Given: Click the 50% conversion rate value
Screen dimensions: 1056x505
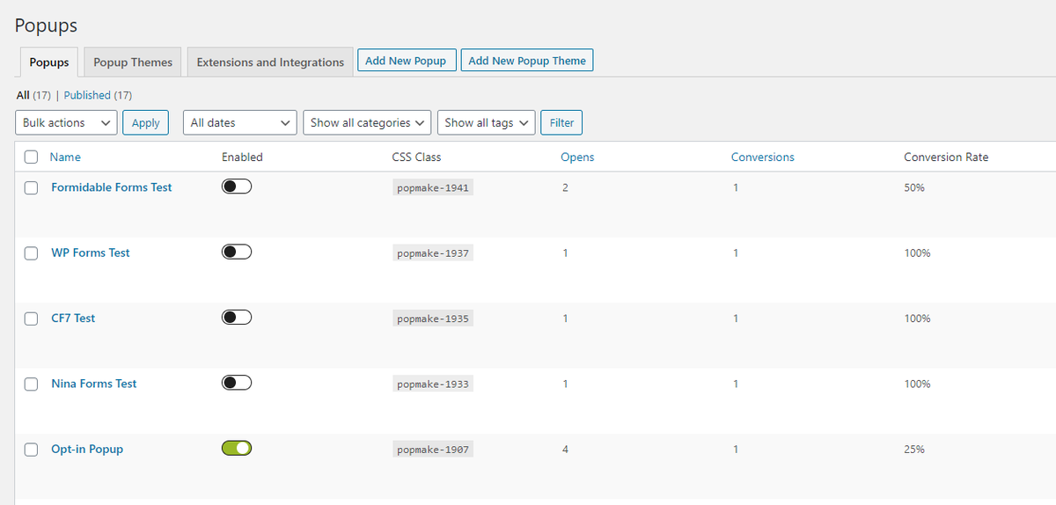Looking at the screenshot, I should [x=914, y=187].
